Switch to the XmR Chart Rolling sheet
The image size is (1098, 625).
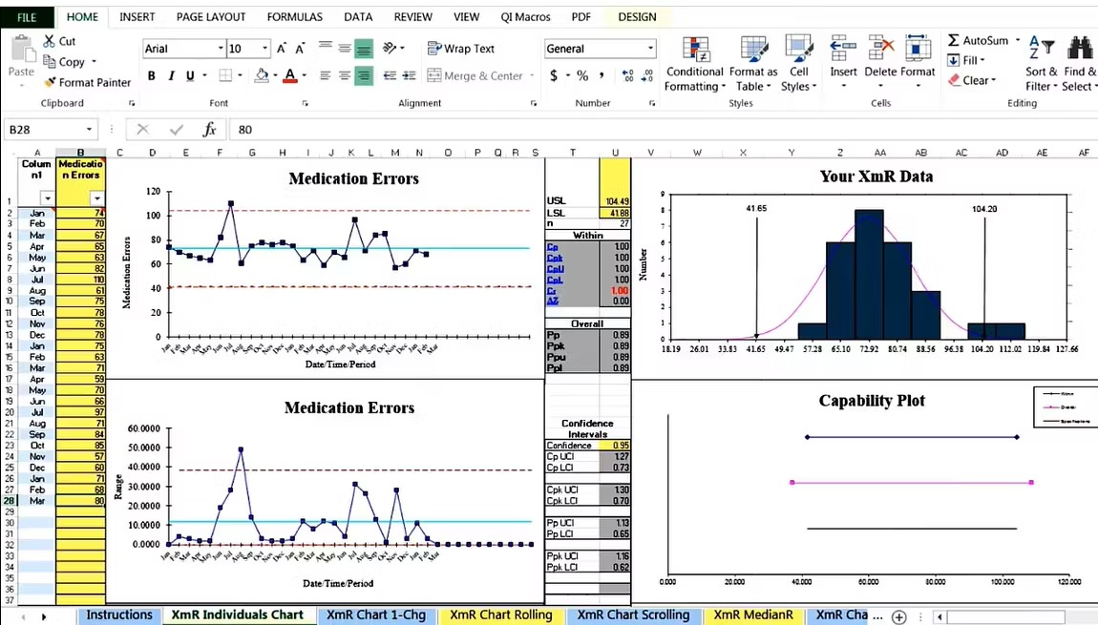tap(500, 615)
